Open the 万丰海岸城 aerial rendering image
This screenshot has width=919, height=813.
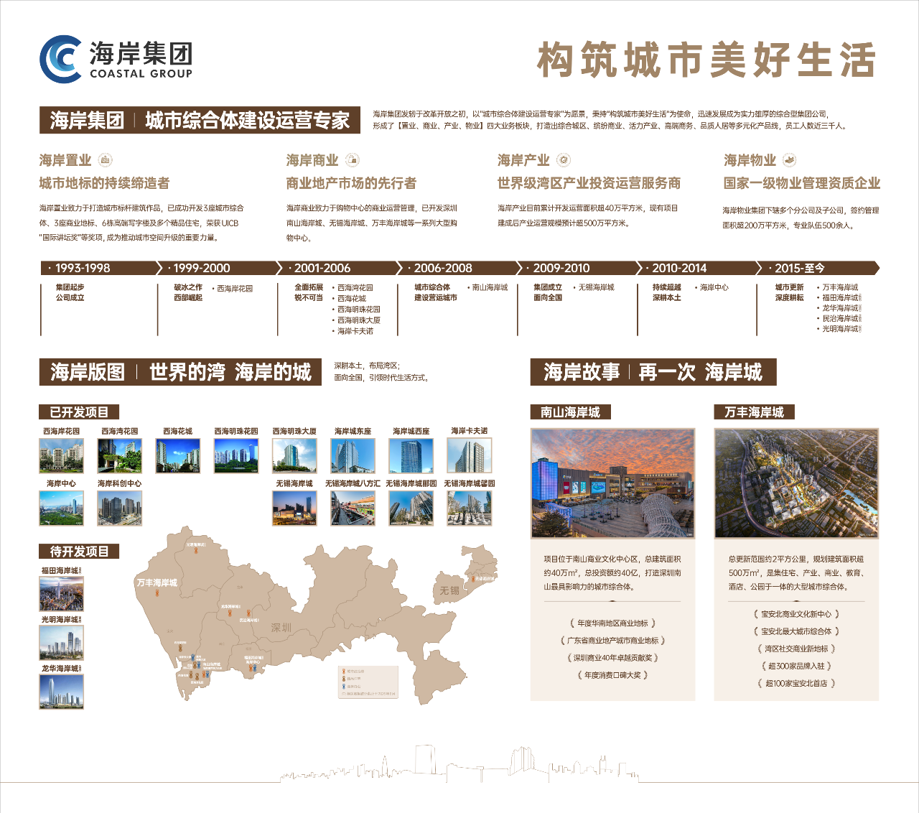[796, 483]
